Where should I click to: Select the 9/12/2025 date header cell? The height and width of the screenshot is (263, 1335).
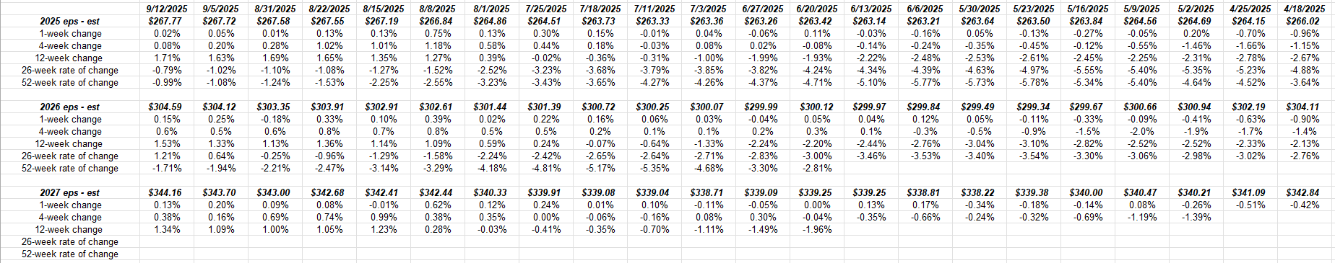pyautogui.click(x=167, y=9)
